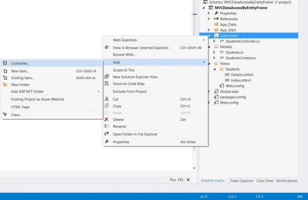The height and width of the screenshot is (200, 308).
Task: Click Col 1 in status bar
Action: 232,197
